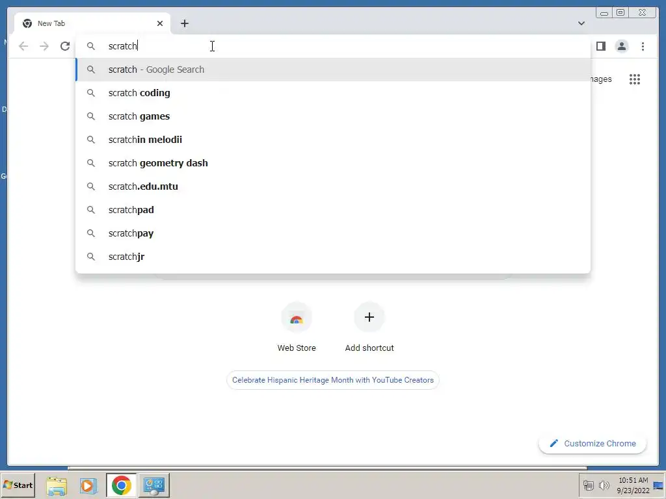Click the horizontal scrollbar at bottom
This screenshot has width=666, height=499.
(327, 468)
